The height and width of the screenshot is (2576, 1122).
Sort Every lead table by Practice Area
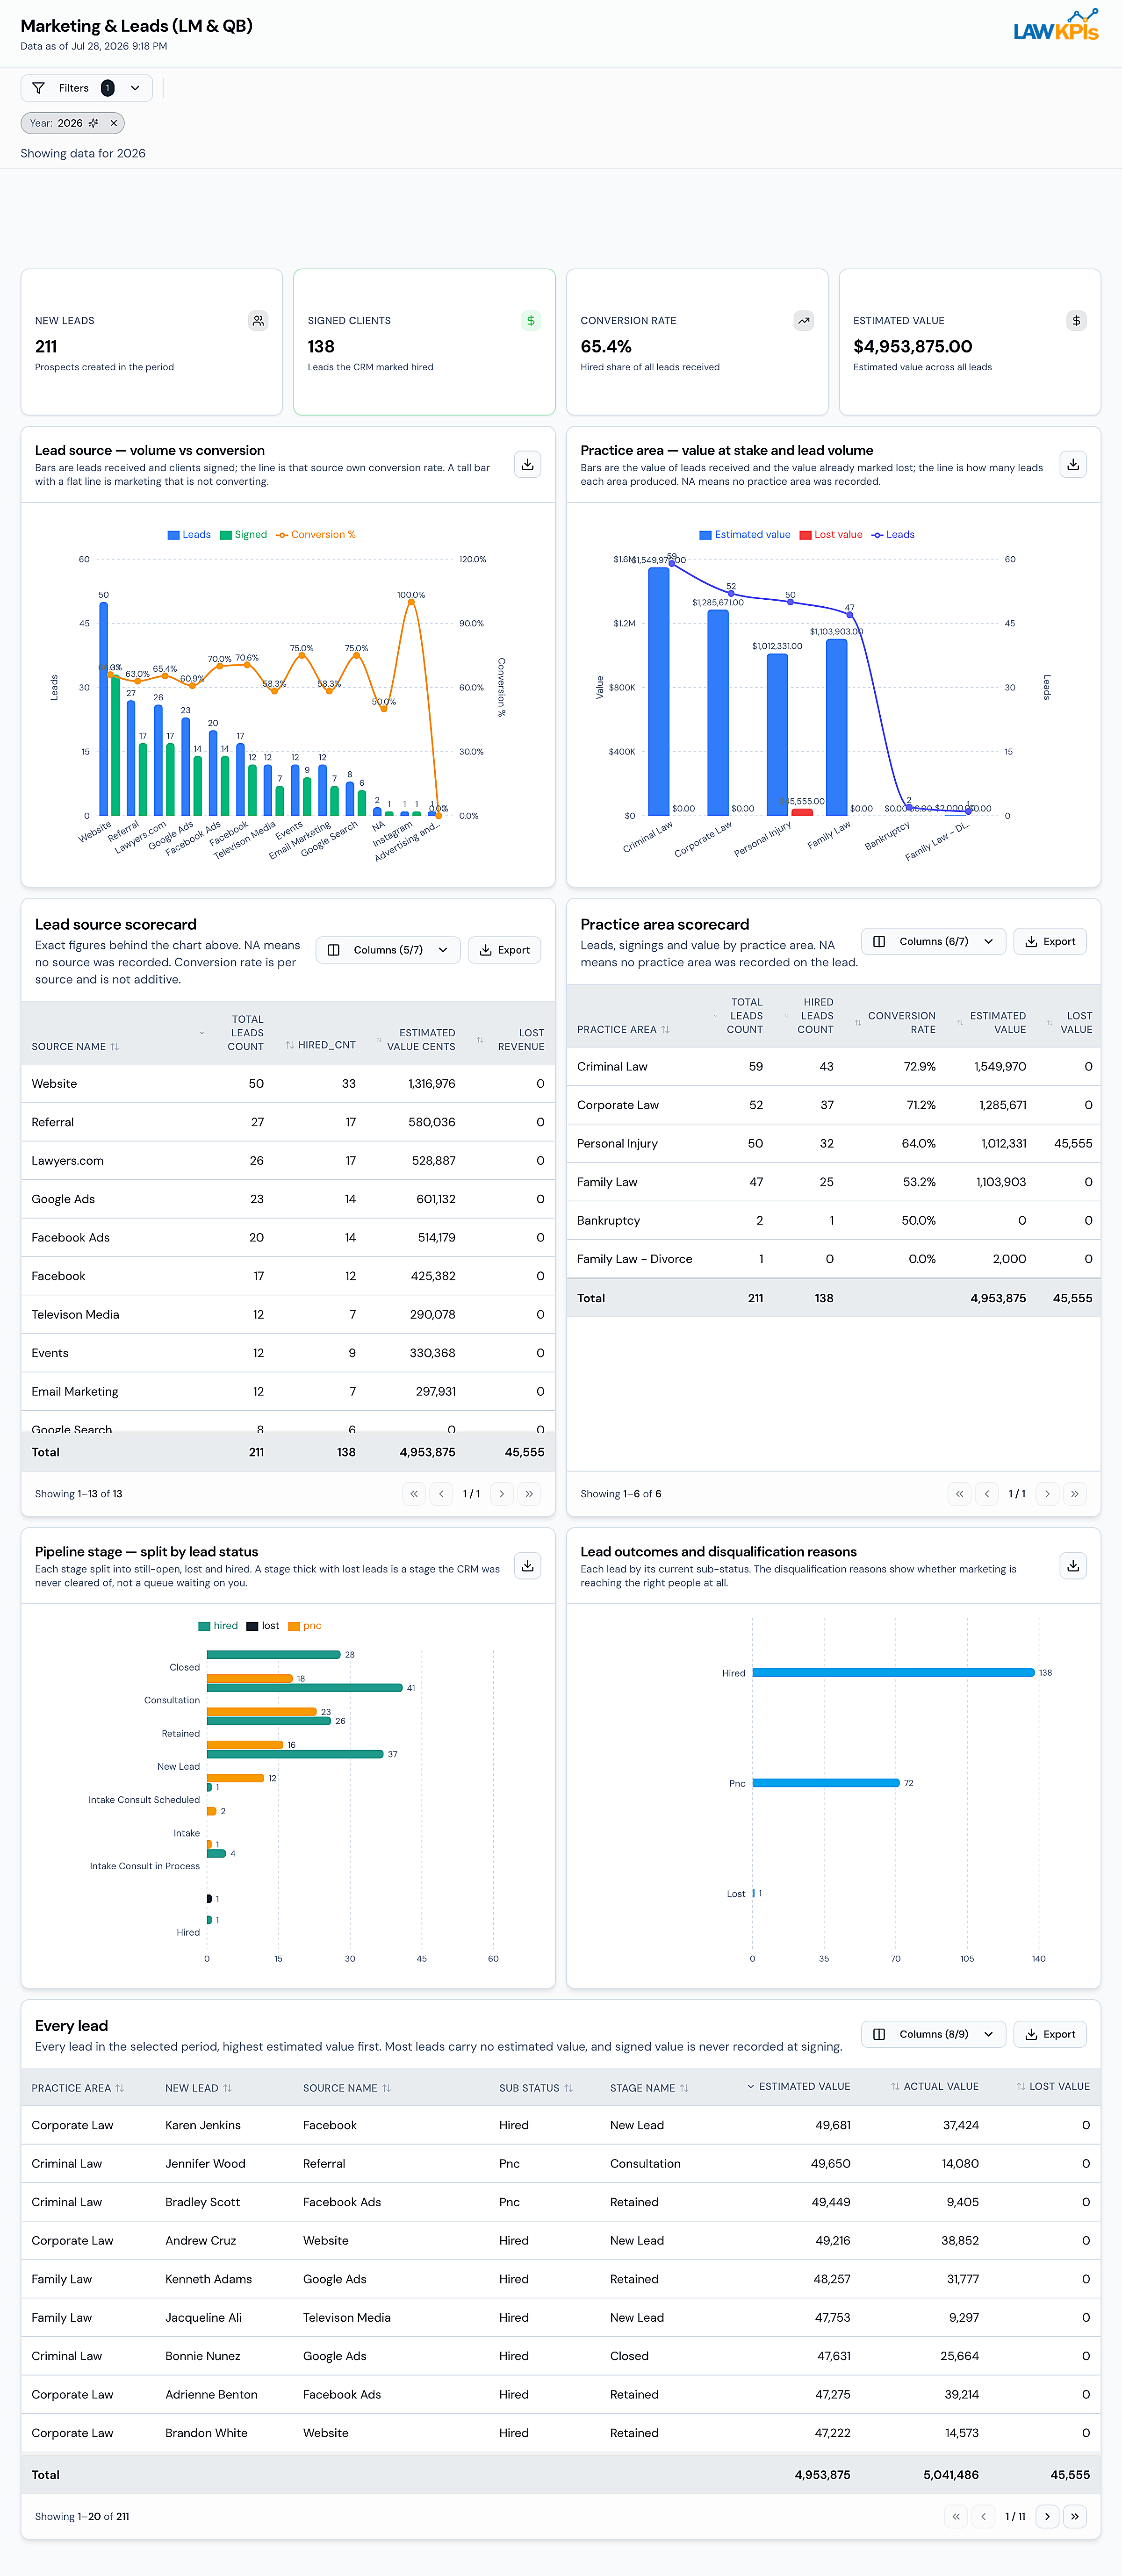coord(78,2088)
